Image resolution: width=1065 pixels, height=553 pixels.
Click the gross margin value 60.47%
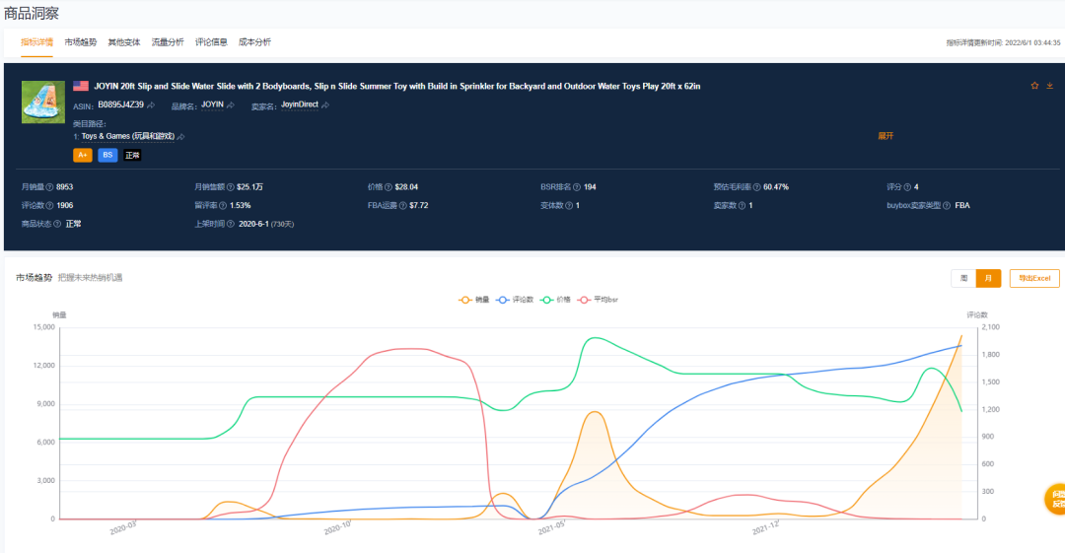(776, 187)
